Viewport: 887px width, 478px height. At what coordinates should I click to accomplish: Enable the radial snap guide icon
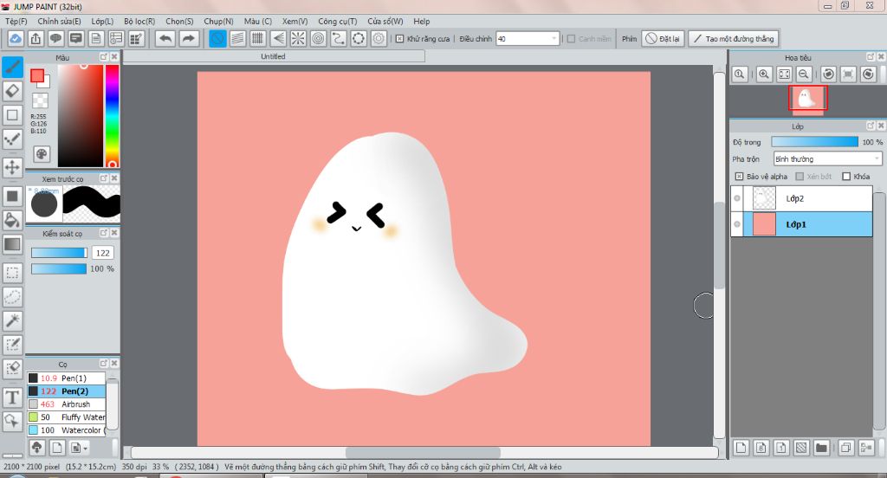click(298, 39)
